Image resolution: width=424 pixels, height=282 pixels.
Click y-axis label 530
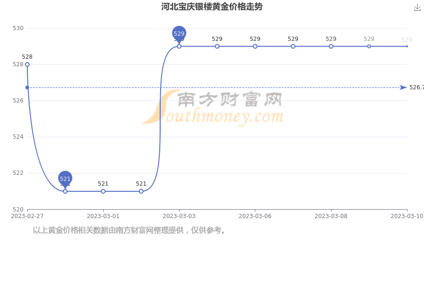tap(18, 28)
